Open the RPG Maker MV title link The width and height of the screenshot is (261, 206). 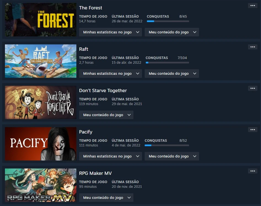click(95, 173)
